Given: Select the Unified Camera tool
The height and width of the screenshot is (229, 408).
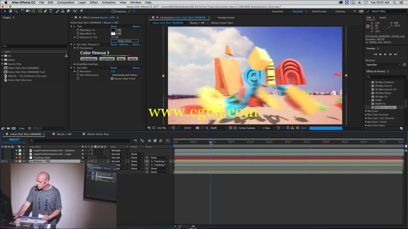Looking at the screenshot, I should pos(28,11).
